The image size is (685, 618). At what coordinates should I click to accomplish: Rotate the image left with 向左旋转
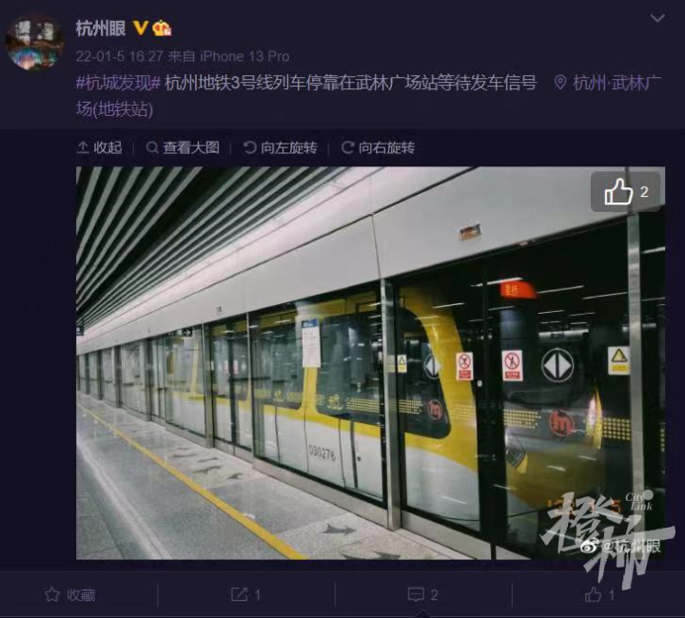click(x=280, y=148)
